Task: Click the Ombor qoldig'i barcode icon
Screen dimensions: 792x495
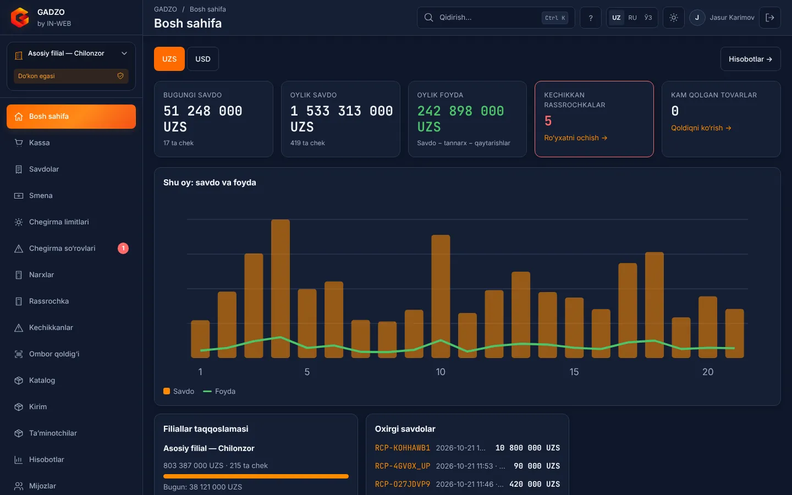Action: [19, 354]
